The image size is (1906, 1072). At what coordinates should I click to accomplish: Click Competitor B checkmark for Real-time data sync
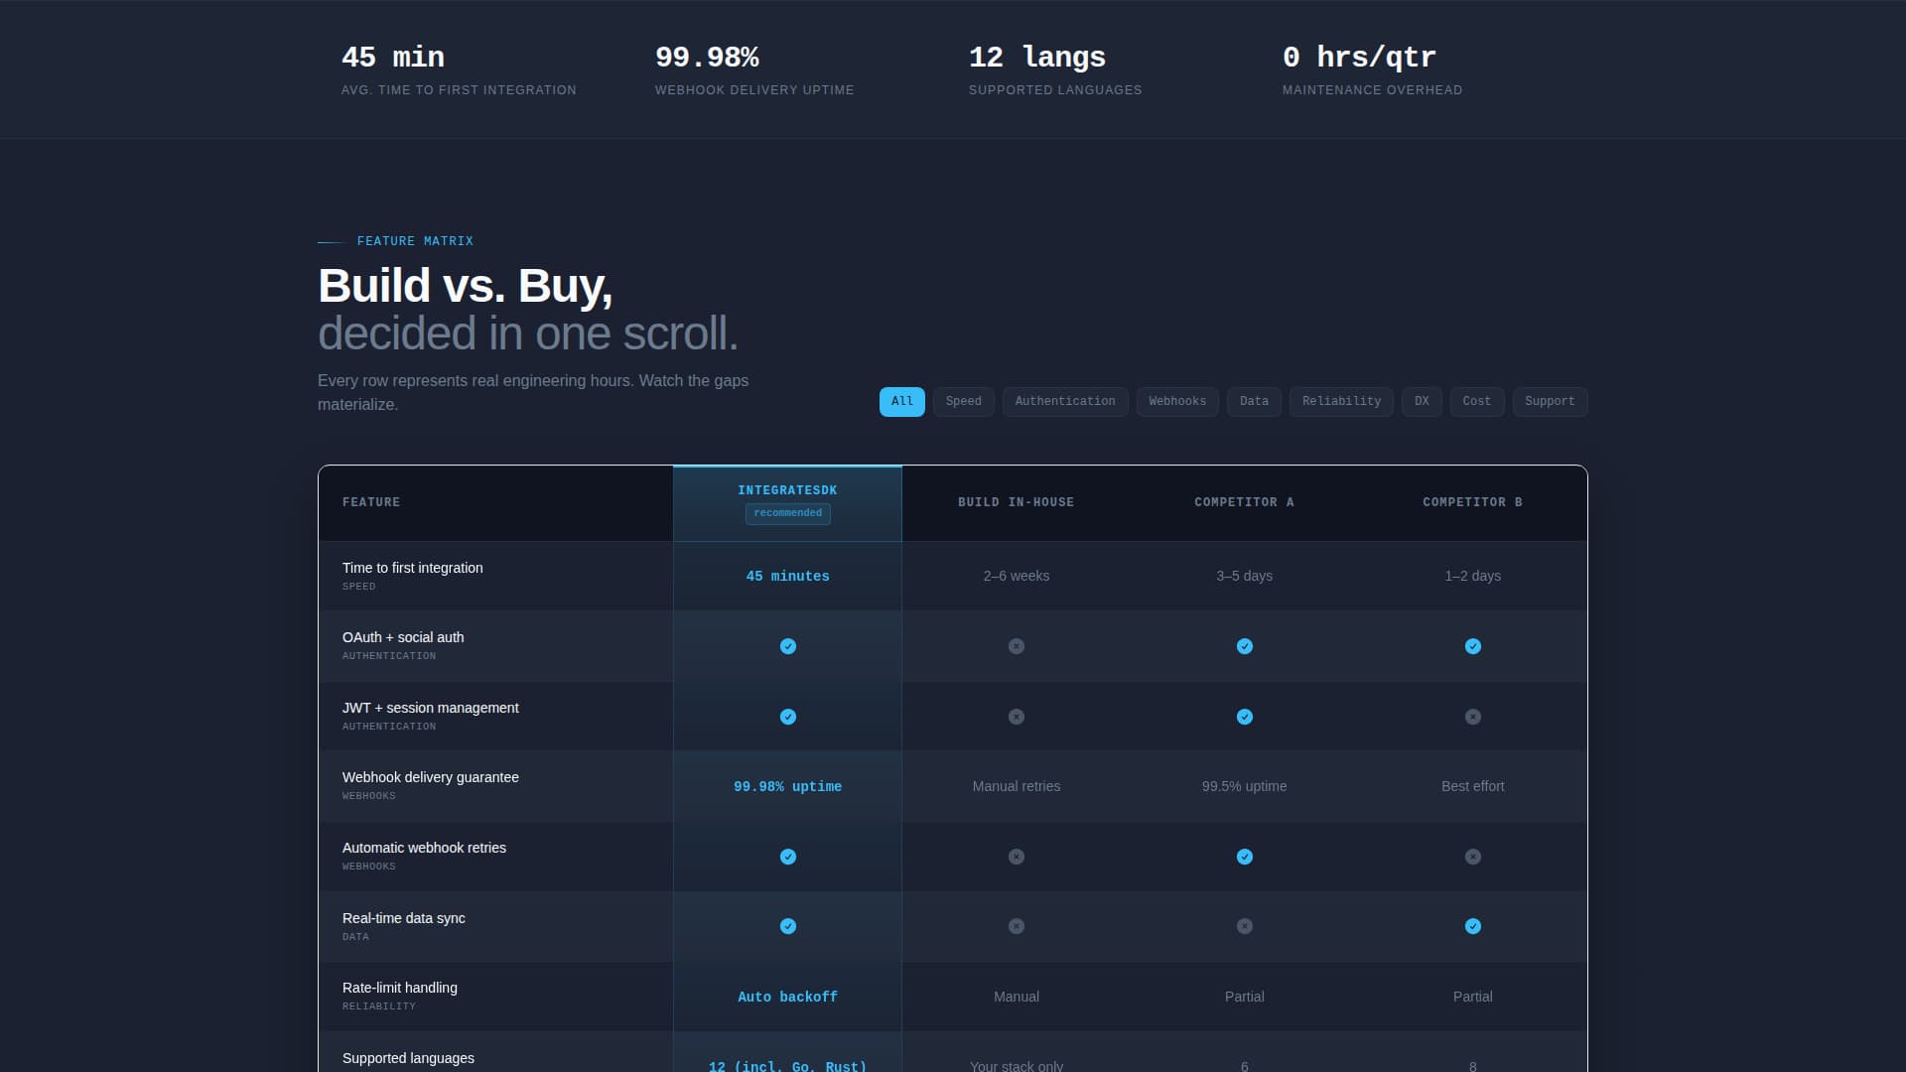(1472, 926)
